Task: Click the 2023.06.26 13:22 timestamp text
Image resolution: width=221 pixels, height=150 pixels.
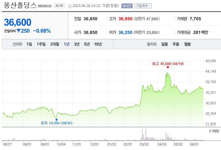Action: click(x=86, y=6)
